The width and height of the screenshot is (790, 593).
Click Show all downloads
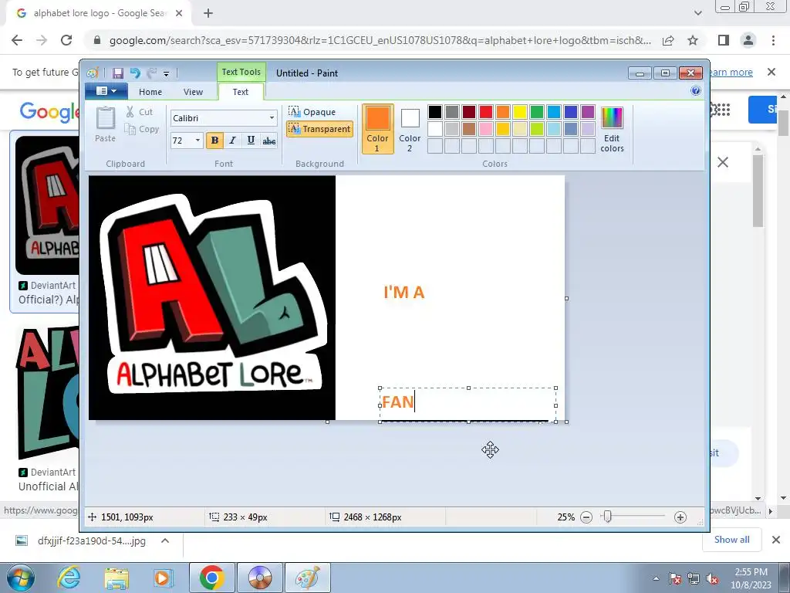click(731, 540)
